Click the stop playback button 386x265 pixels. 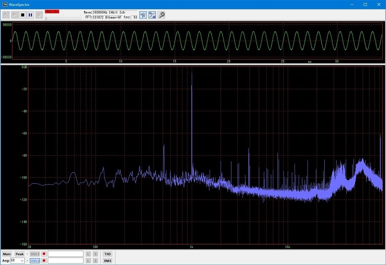(x=23, y=15)
